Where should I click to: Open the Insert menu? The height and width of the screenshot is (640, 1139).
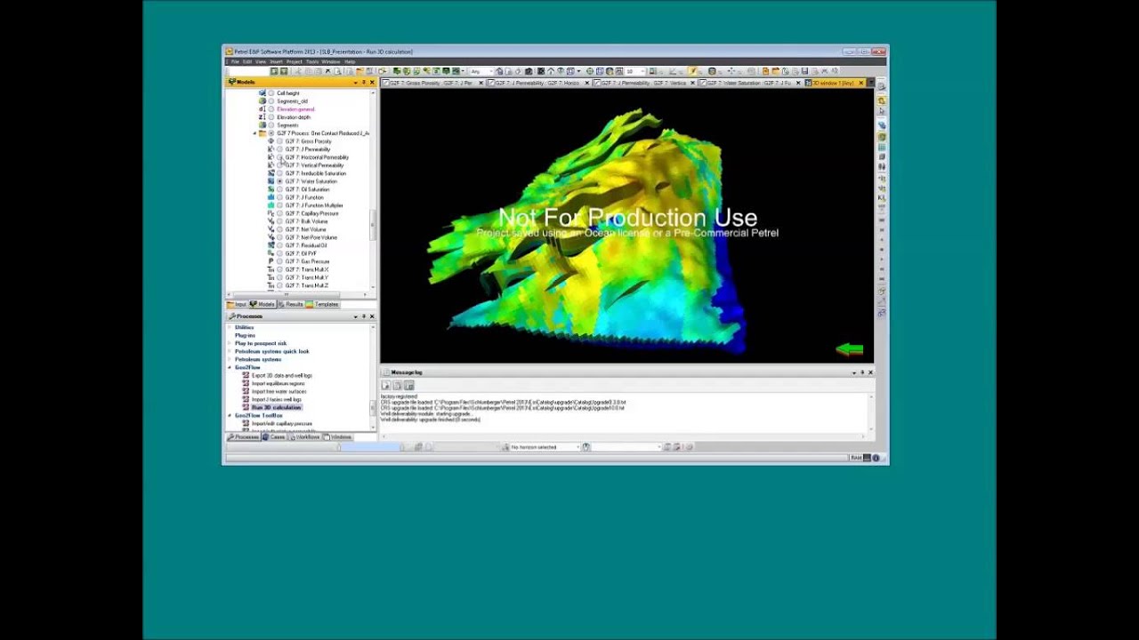(277, 61)
